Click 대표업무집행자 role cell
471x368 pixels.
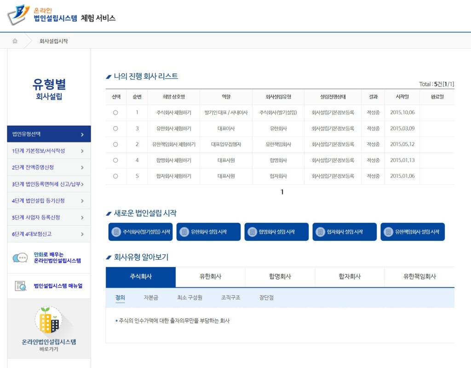coord(226,145)
